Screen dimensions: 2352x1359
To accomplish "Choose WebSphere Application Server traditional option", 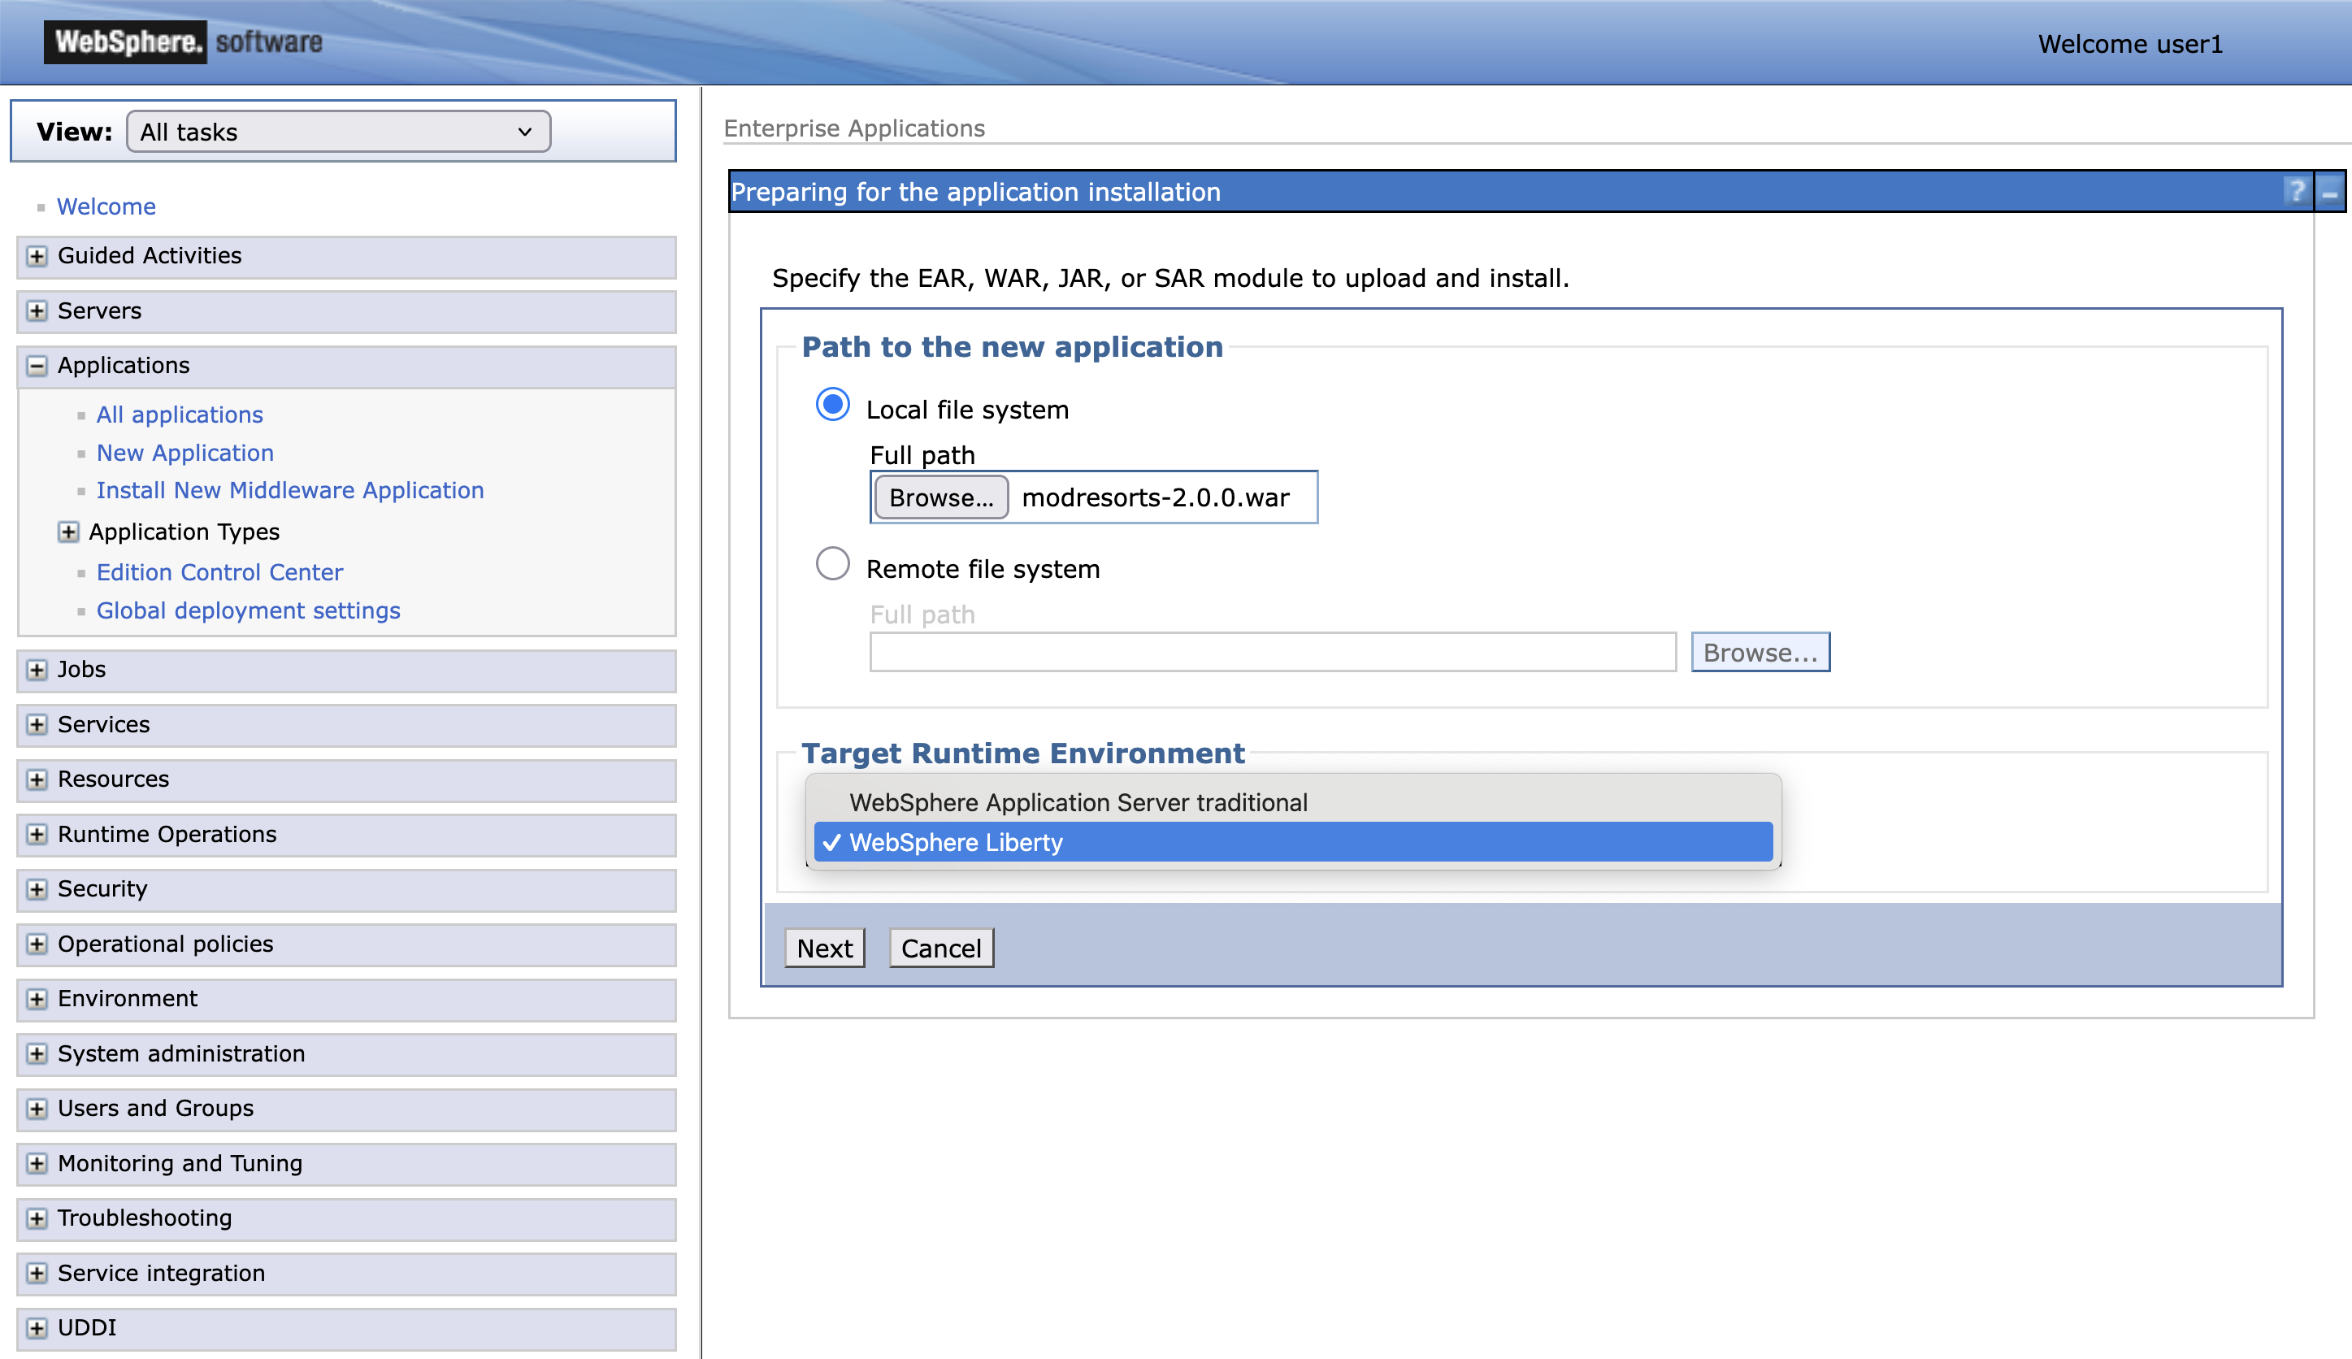I will (x=1077, y=803).
